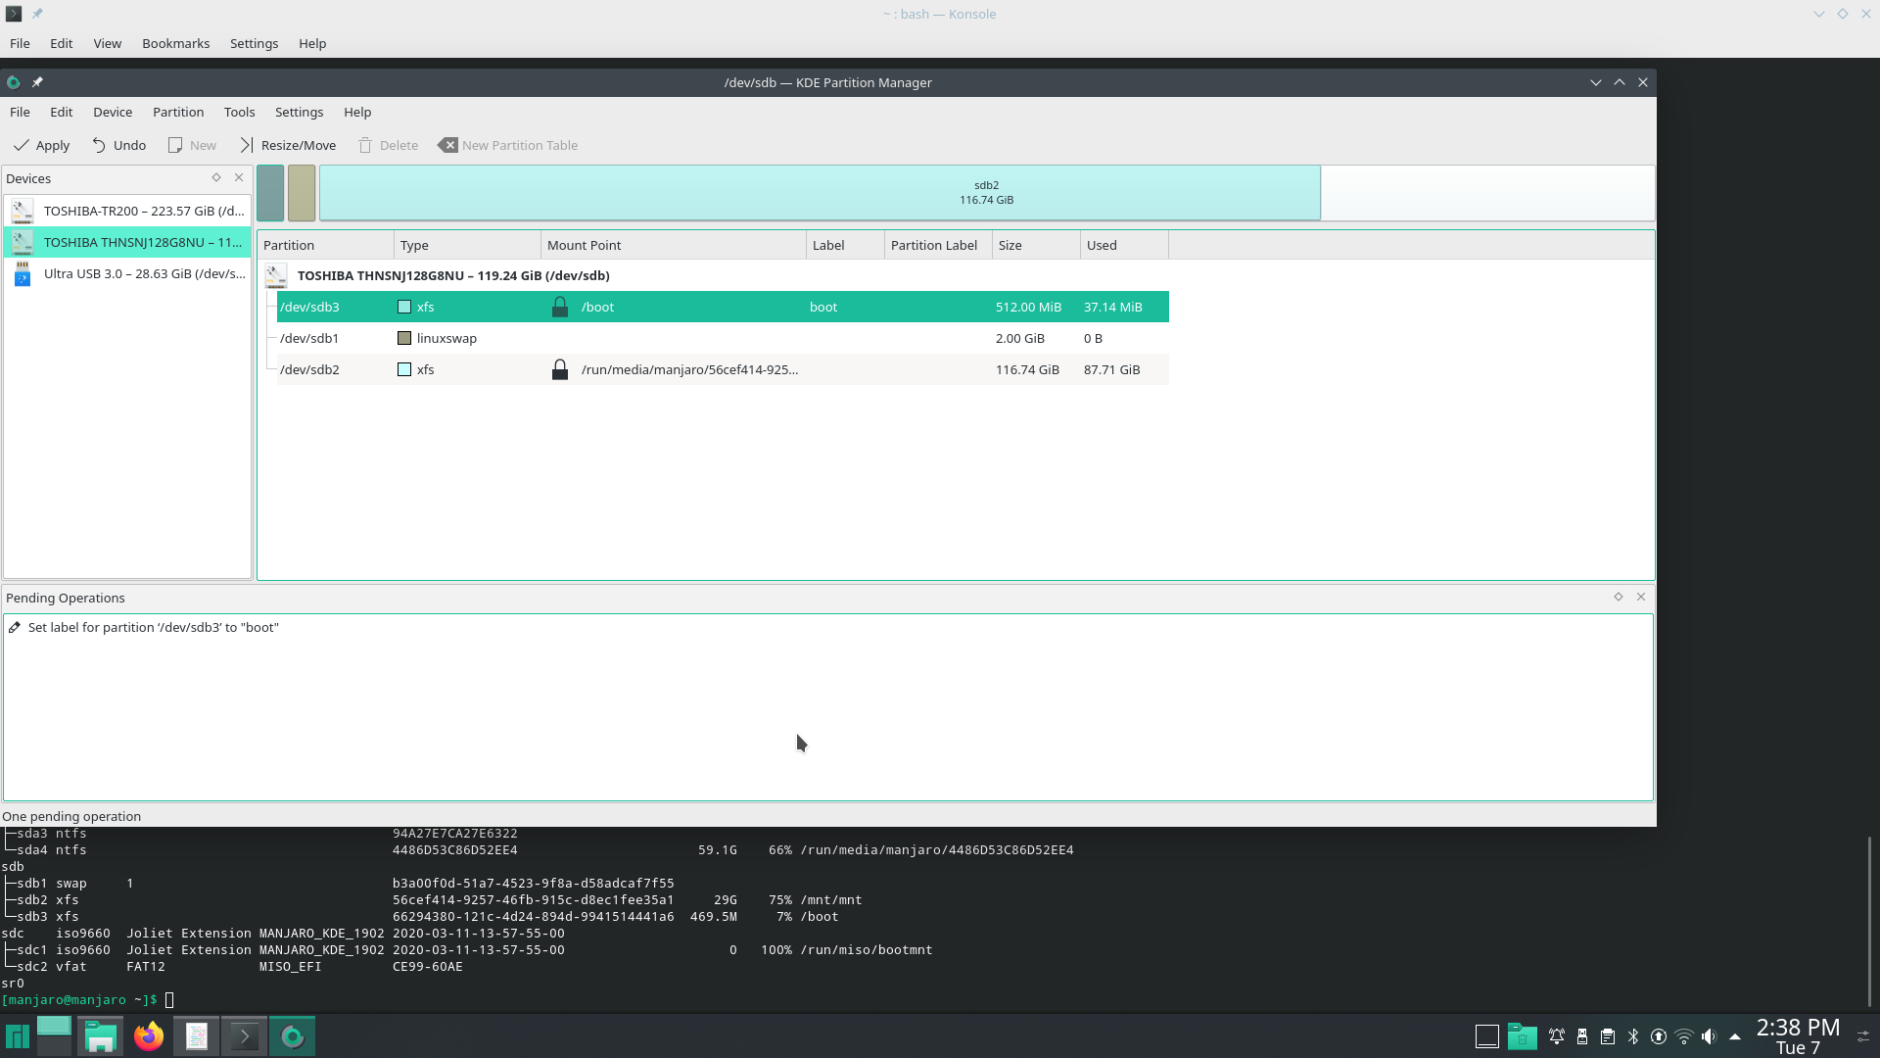
Task: Select sdb2 116.74 GiB graph block
Action: pos(820,193)
